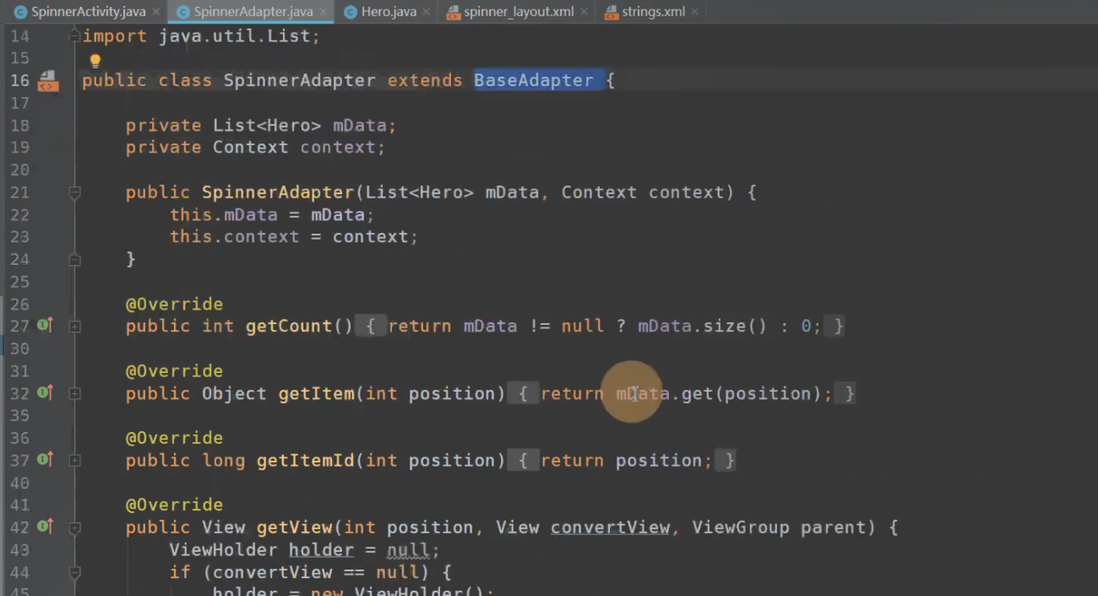Expand the folded getItem method body
This screenshot has height=596, width=1098.
click(75, 394)
